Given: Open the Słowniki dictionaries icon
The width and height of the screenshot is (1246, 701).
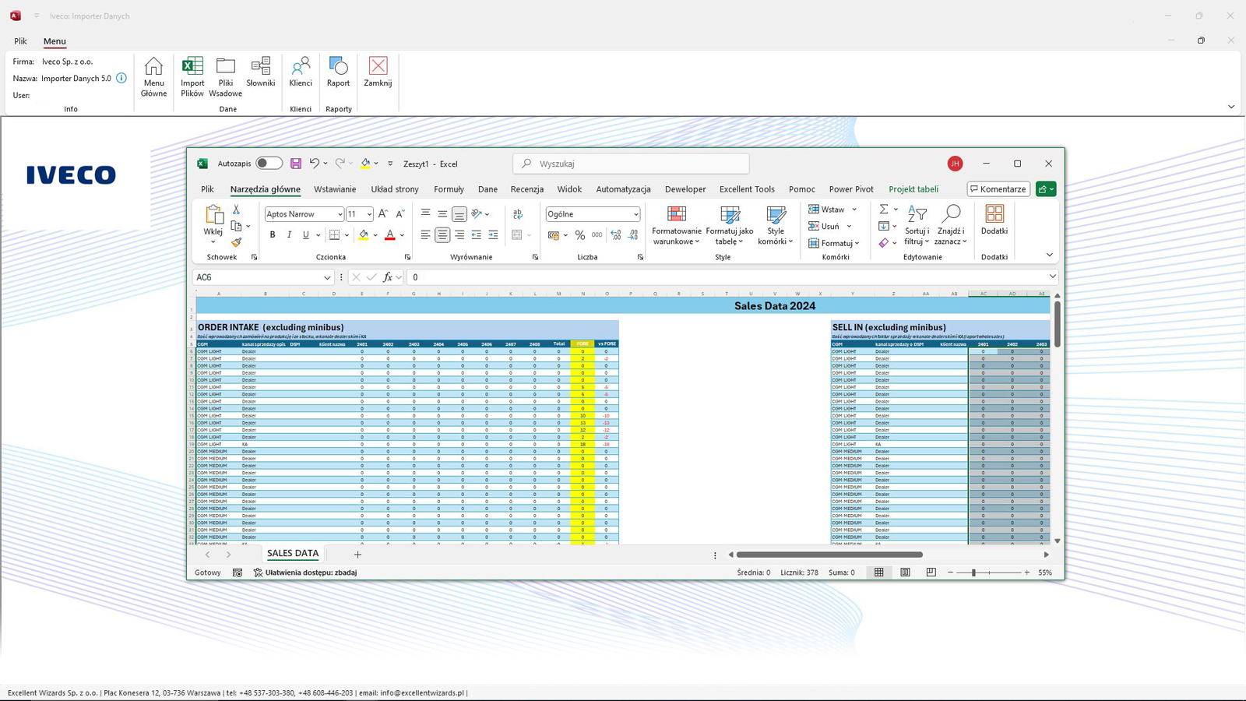Looking at the screenshot, I should tap(261, 72).
